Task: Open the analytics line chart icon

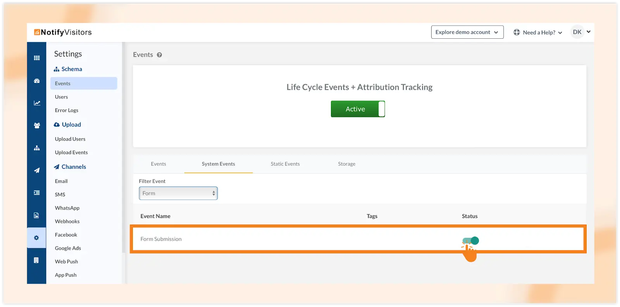Action: click(37, 103)
